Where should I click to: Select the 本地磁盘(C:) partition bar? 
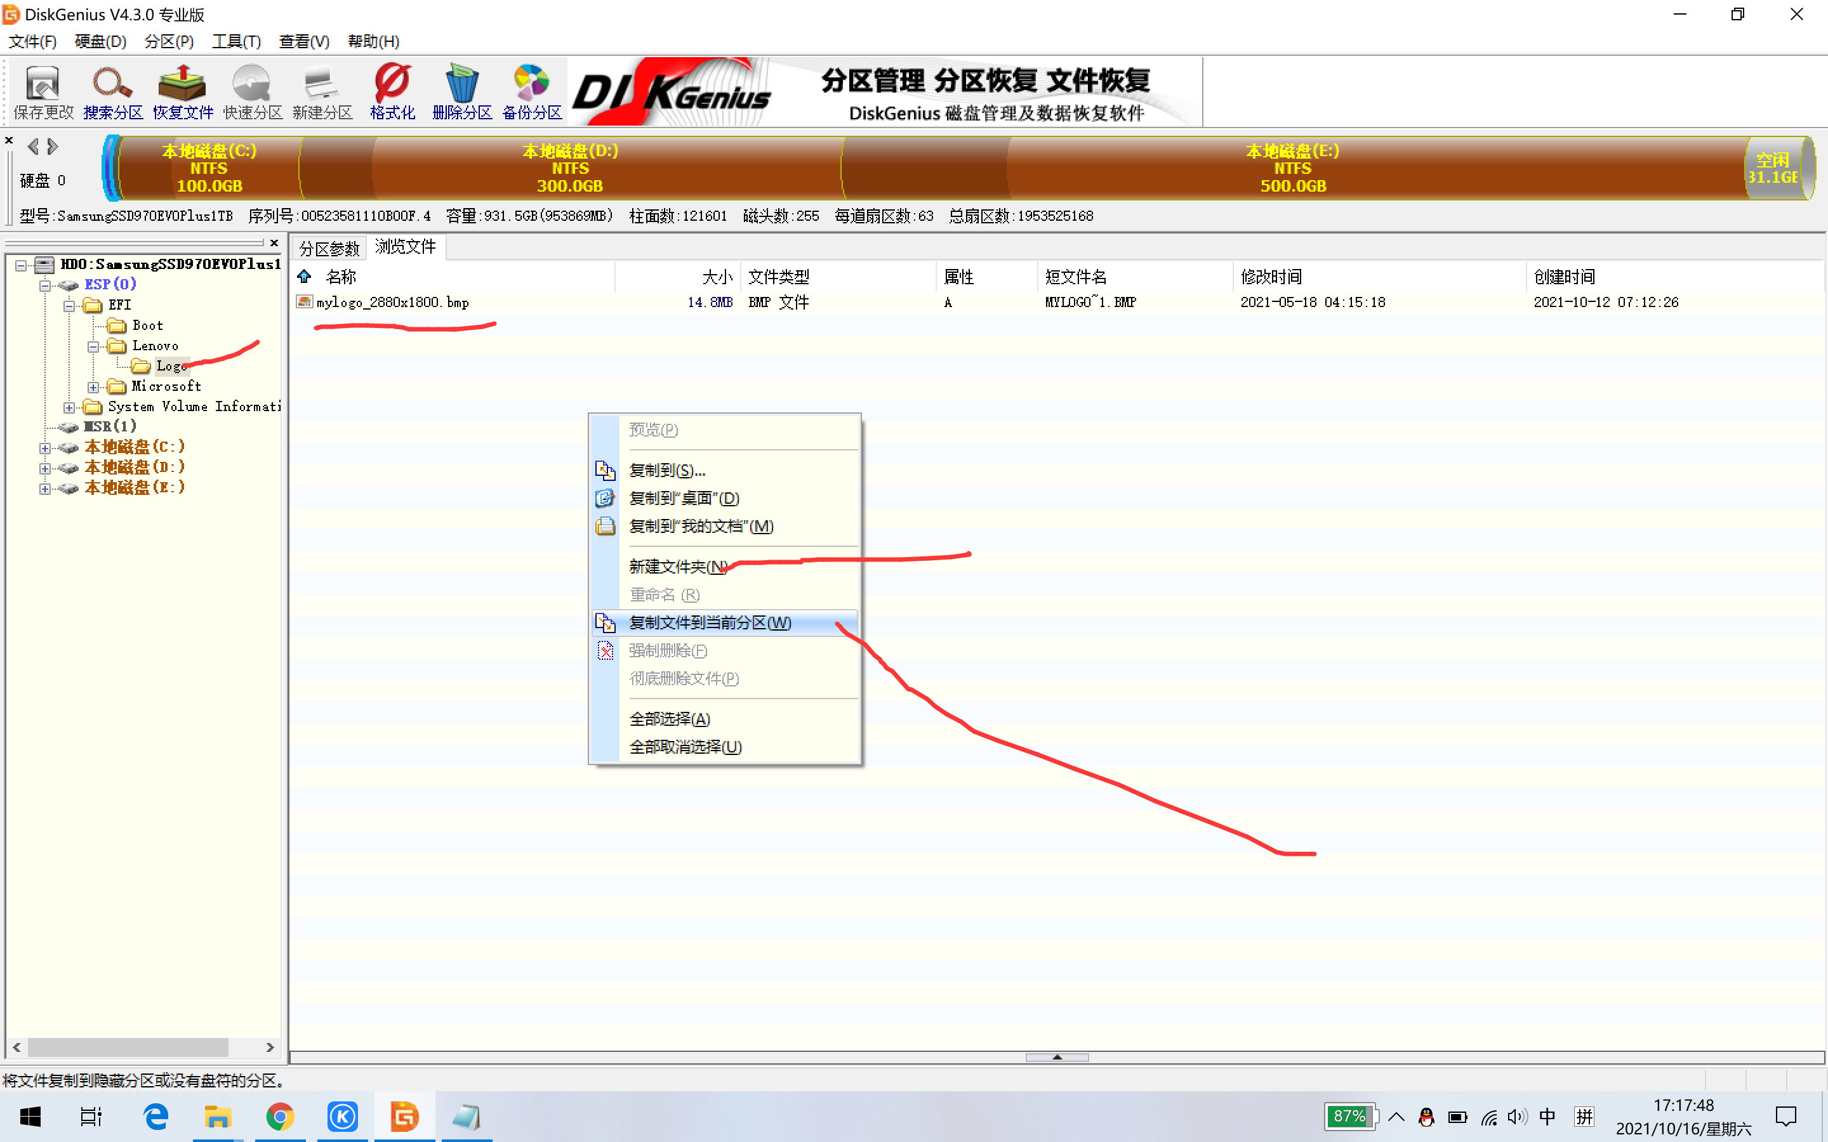[x=209, y=167]
